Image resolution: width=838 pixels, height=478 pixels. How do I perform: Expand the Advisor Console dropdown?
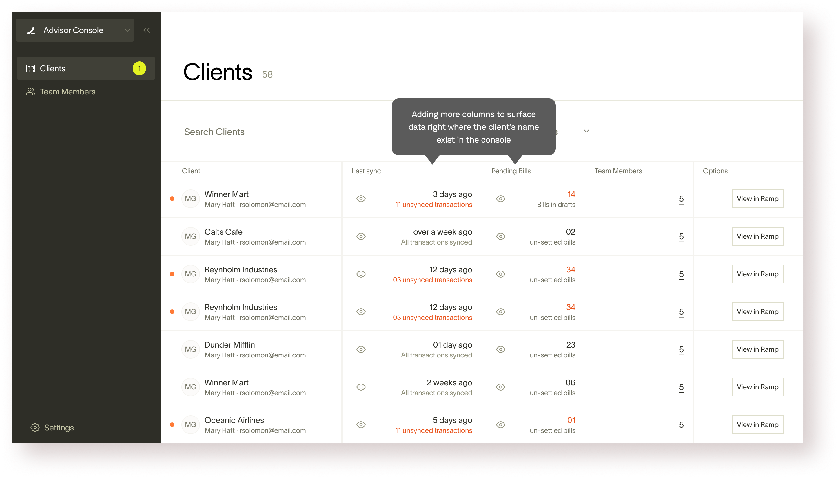(x=127, y=30)
